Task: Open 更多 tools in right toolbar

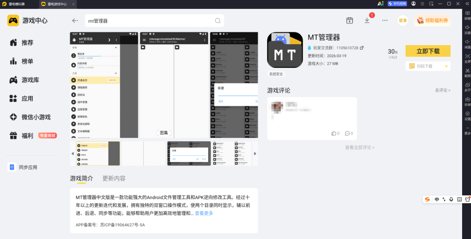Action: 467,130
